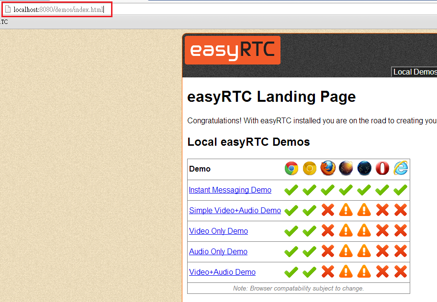Image resolution: width=437 pixels, height=302 pixels.
Task: Click the yellow Chrome Canary icon
Action: coord(310,168)
